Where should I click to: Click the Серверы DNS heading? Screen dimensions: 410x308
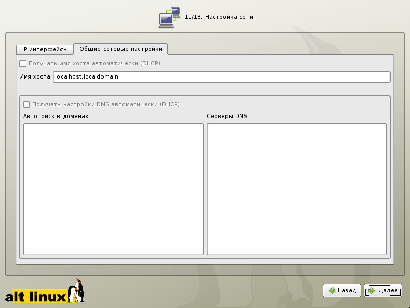[227, 117]
